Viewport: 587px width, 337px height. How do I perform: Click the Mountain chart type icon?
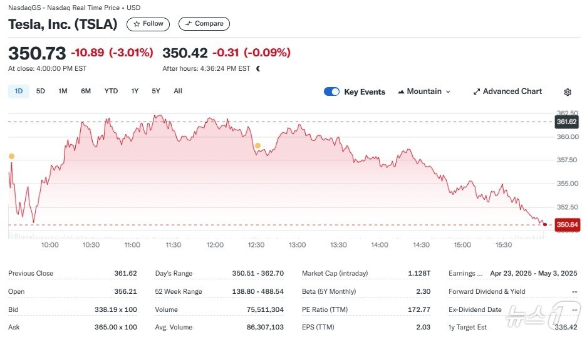(x=400, y=91)
